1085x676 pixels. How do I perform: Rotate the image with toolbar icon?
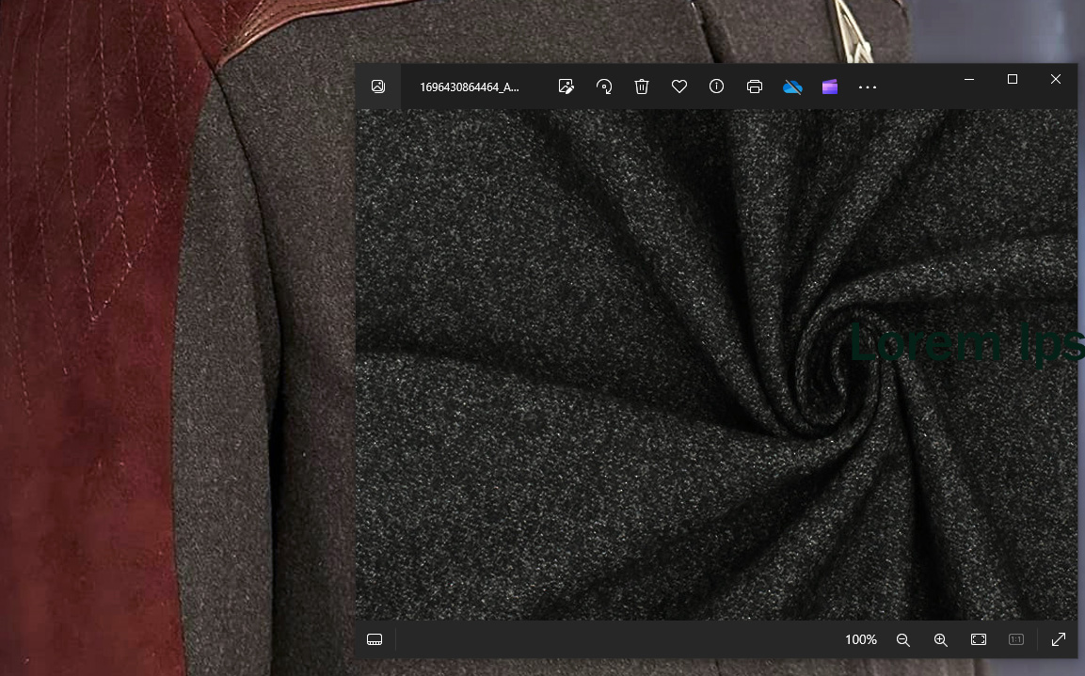(x=604, y=86)
